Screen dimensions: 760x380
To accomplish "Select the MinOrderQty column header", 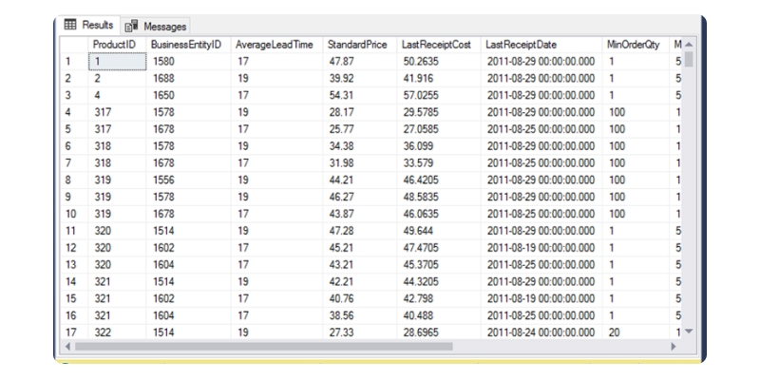I will 634,45.
